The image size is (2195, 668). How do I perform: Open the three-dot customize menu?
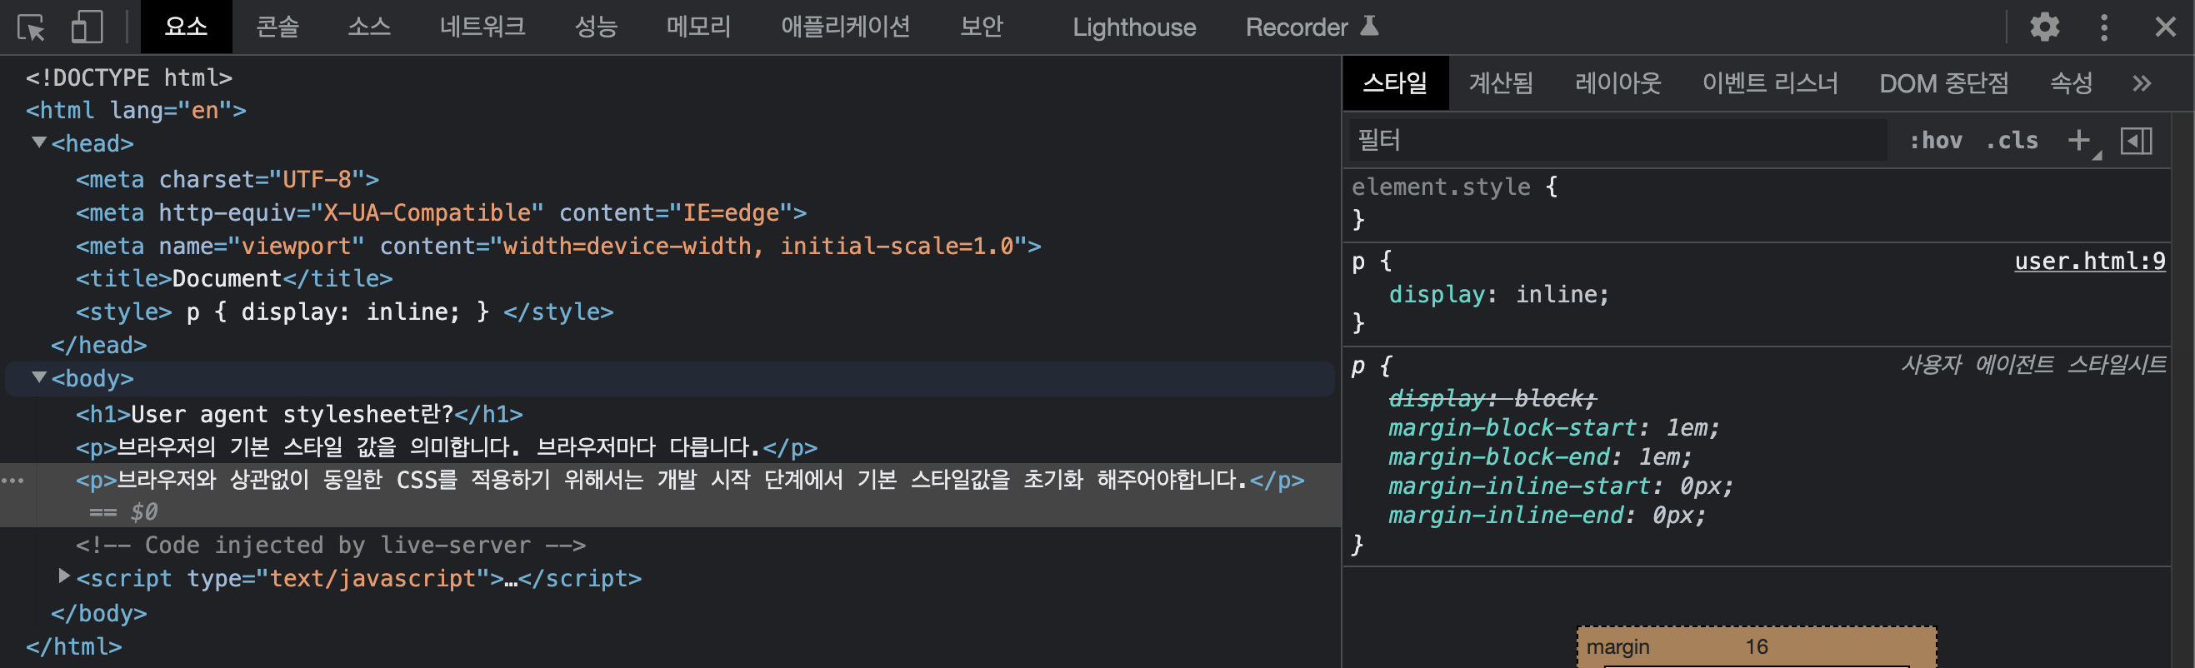2104,27
